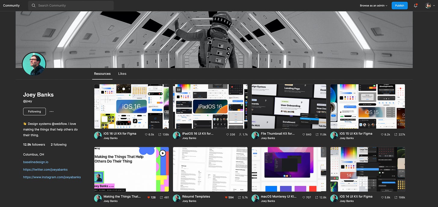
Task: Click author avatar beside File Thumbnail Kit
Action: [255, 135]
